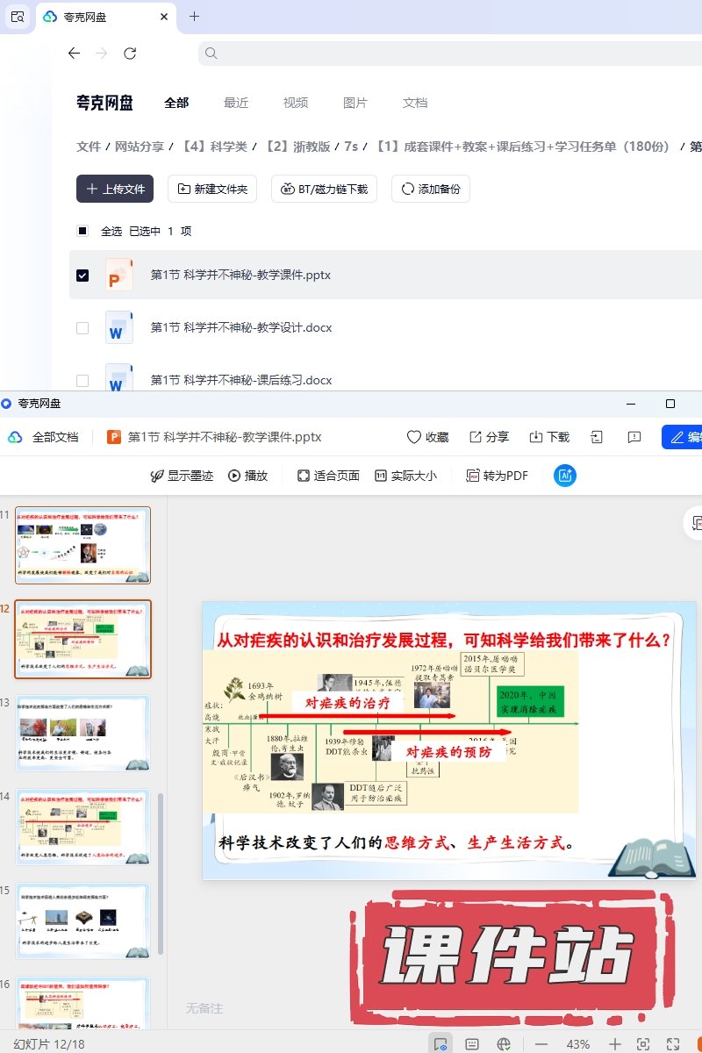
Task: Refresh the browser page
Action: (x=130, y=54)
